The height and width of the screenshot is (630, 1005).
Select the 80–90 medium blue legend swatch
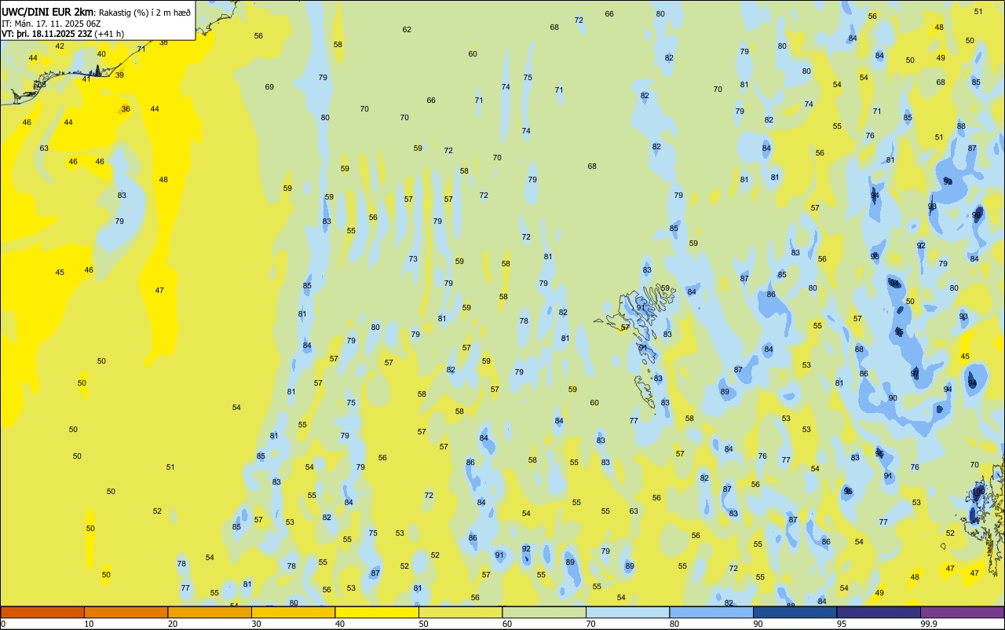click(x=711, y=612)
